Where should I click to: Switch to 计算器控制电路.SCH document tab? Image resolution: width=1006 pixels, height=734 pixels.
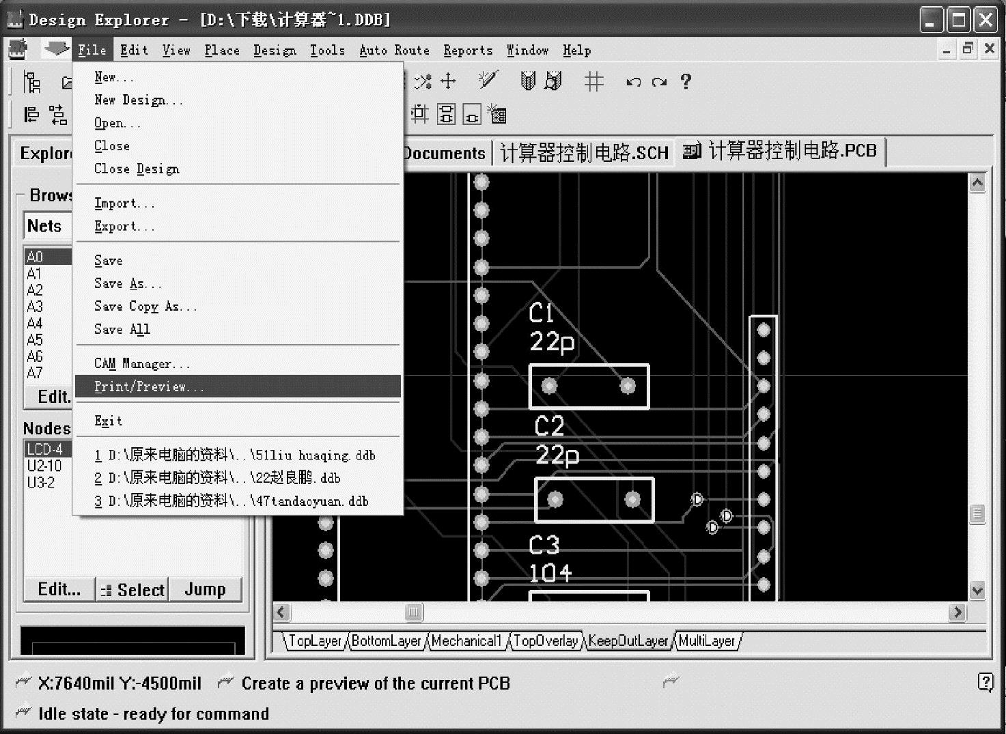(584, 152)
